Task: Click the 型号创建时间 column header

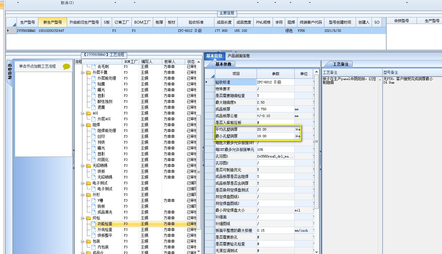Action: pos(340,22)
